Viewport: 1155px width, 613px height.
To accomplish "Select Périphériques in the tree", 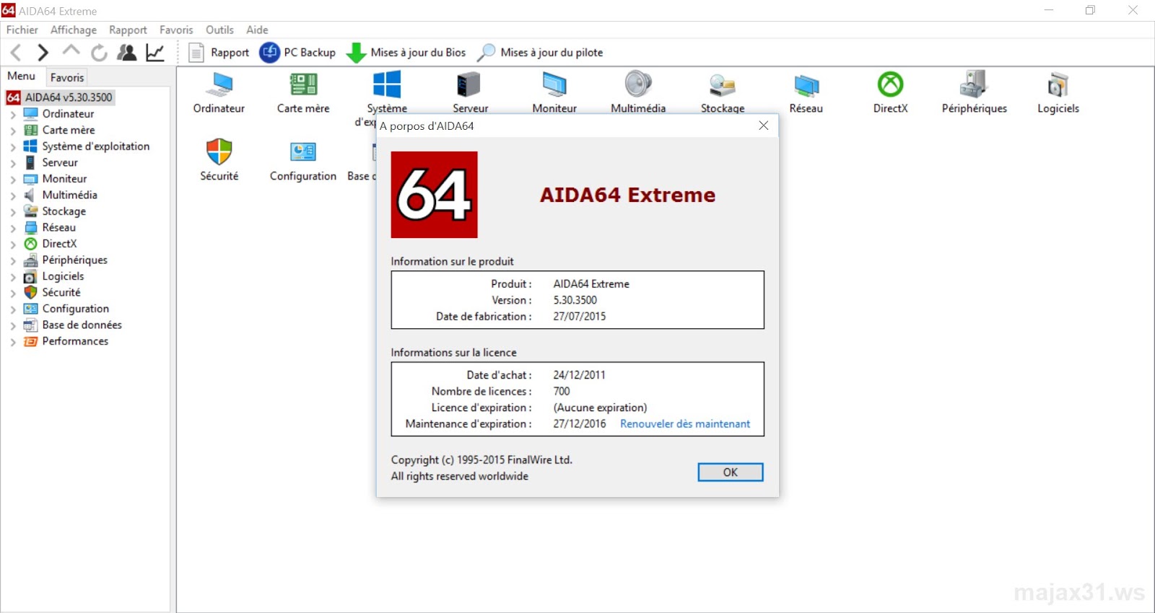I will pyautogui.click(x=74, y=260).
